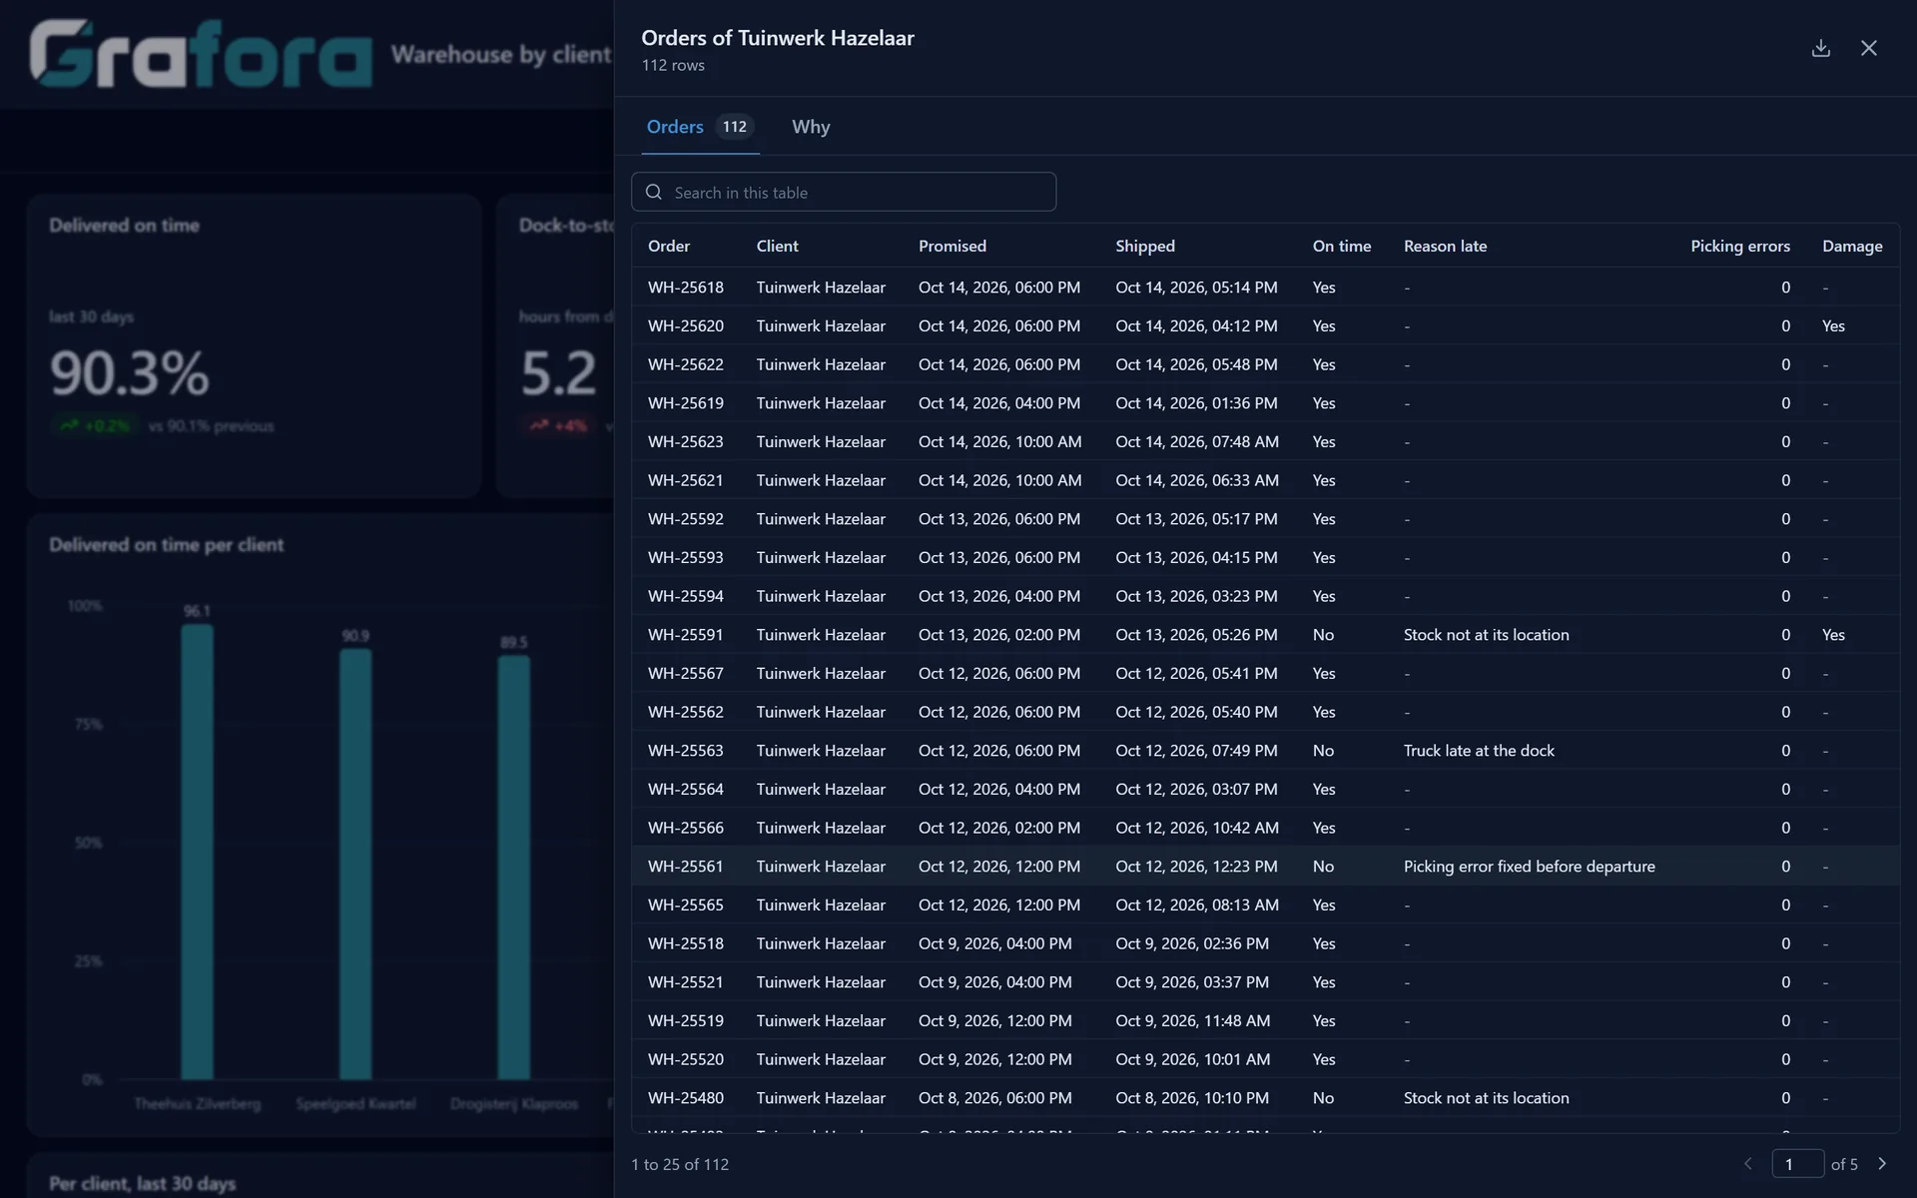Click 'Stock not at its location' for WH-25480
1917x1198 pixels.
pyautogui.click(x=1486, y=1098)
